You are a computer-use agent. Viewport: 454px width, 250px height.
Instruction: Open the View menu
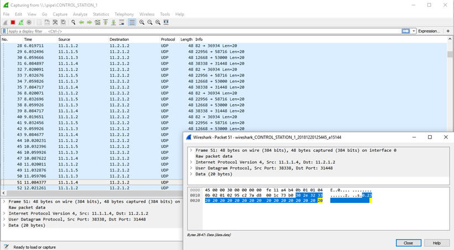(x=32, y=14)
